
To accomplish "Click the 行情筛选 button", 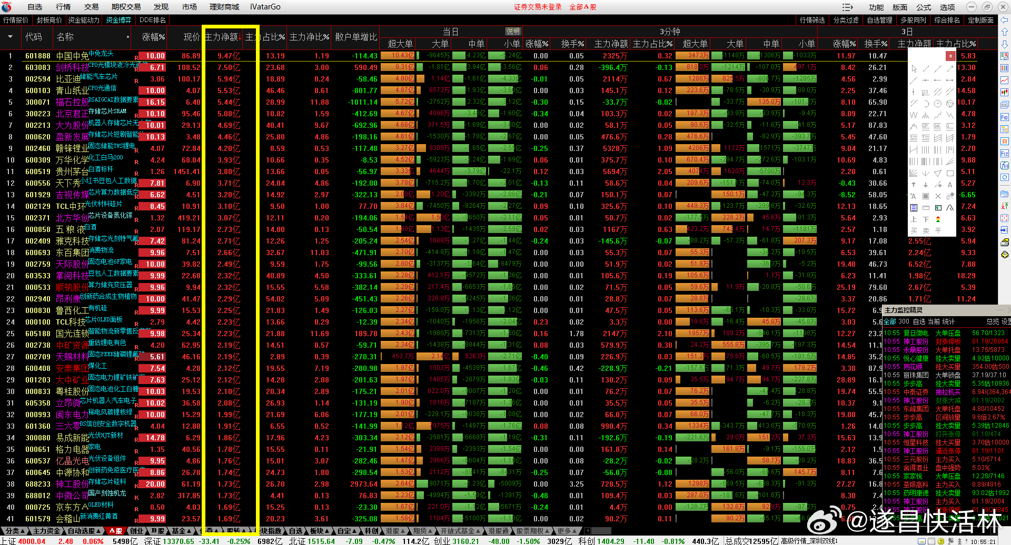I will (812, 20).
